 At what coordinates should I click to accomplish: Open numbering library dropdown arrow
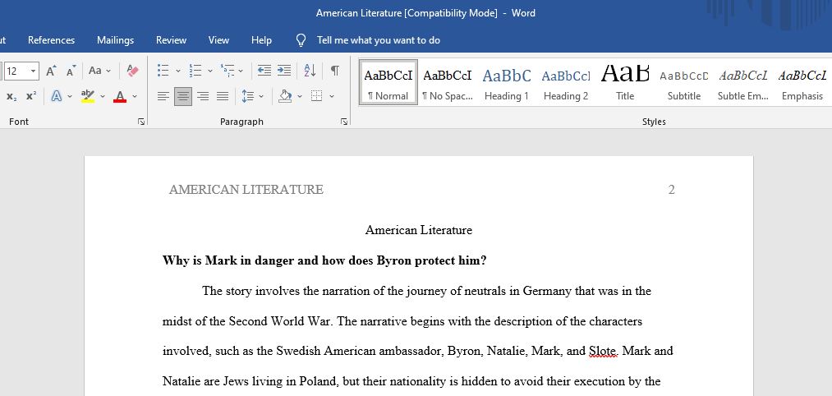coord(209,71)
